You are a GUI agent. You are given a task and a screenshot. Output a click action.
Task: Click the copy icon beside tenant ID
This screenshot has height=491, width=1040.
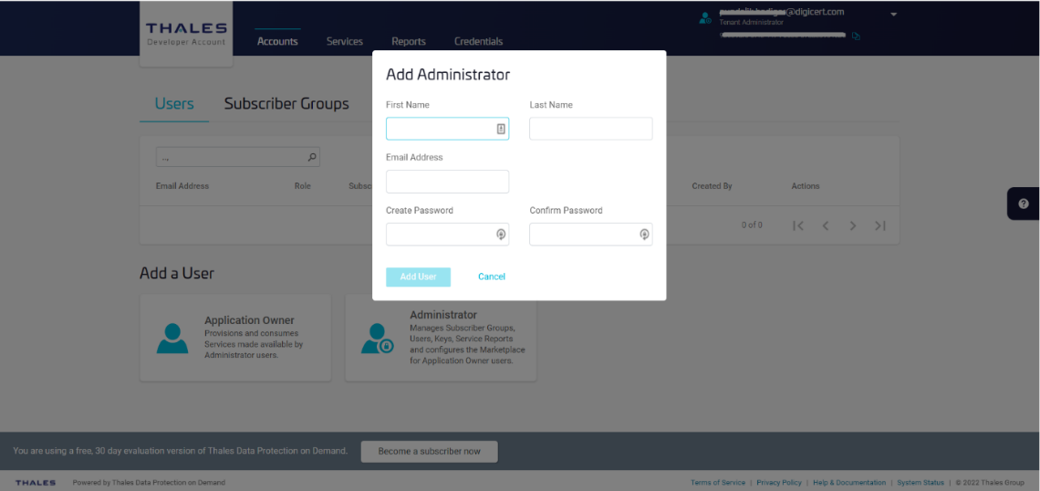(855, 37)
